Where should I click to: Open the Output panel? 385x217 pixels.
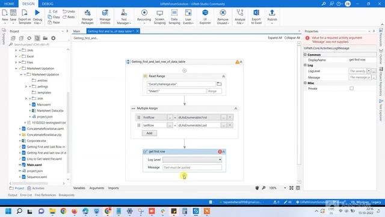point(13,195)
